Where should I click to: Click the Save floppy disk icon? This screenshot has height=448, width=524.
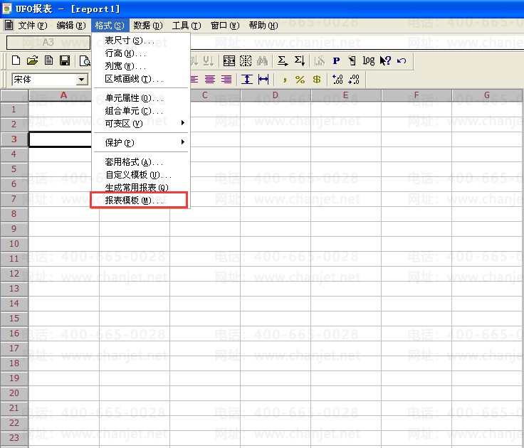[x=65, y=60]
